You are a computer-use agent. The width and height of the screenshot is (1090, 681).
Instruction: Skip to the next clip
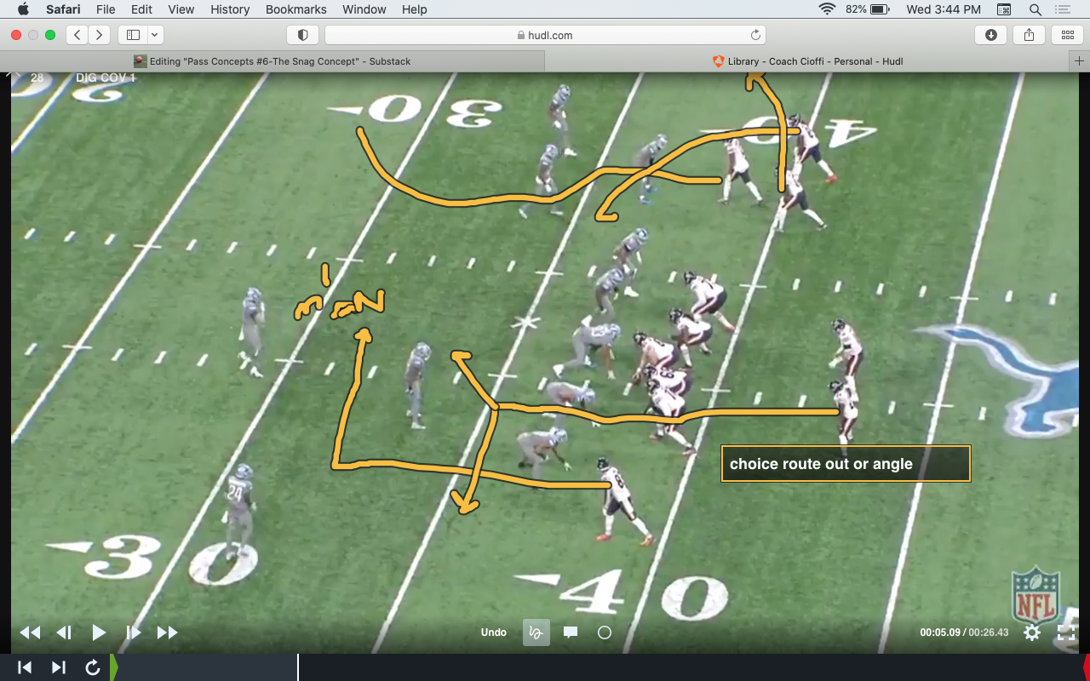[x=59, y=667]
